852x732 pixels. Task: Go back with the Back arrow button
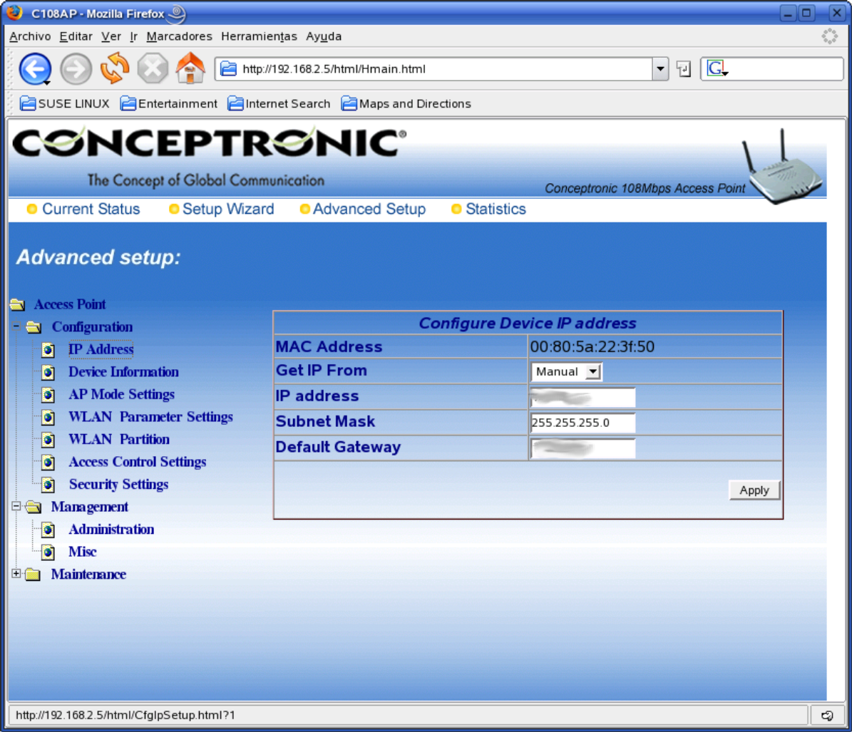pyautogui.click(x=36, y=69)
